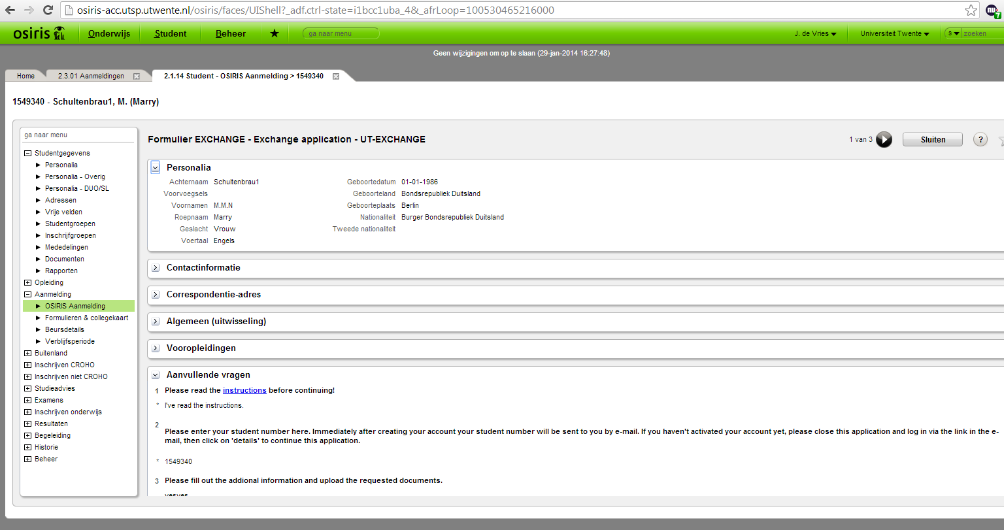This screenshot has height=530, width=1004.
Task: Open Mededelingen item
Action: 67,247
